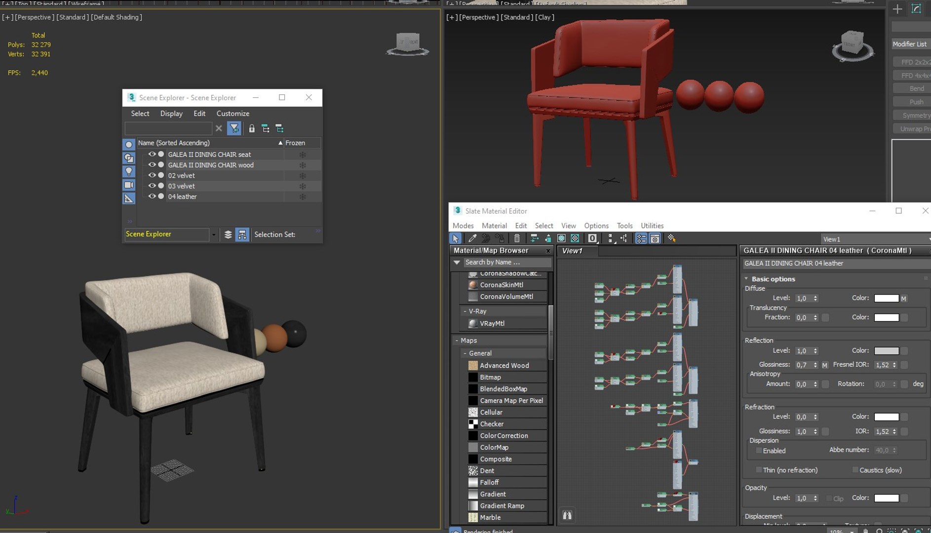Click the Glossiness map M button
The width and height of the screenshot is (931, 533).
click(x=824, y=365)
